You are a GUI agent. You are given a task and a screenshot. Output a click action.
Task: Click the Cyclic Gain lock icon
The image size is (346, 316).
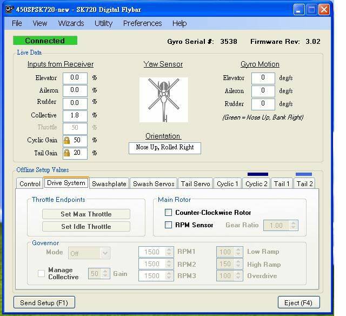(67, 140)
